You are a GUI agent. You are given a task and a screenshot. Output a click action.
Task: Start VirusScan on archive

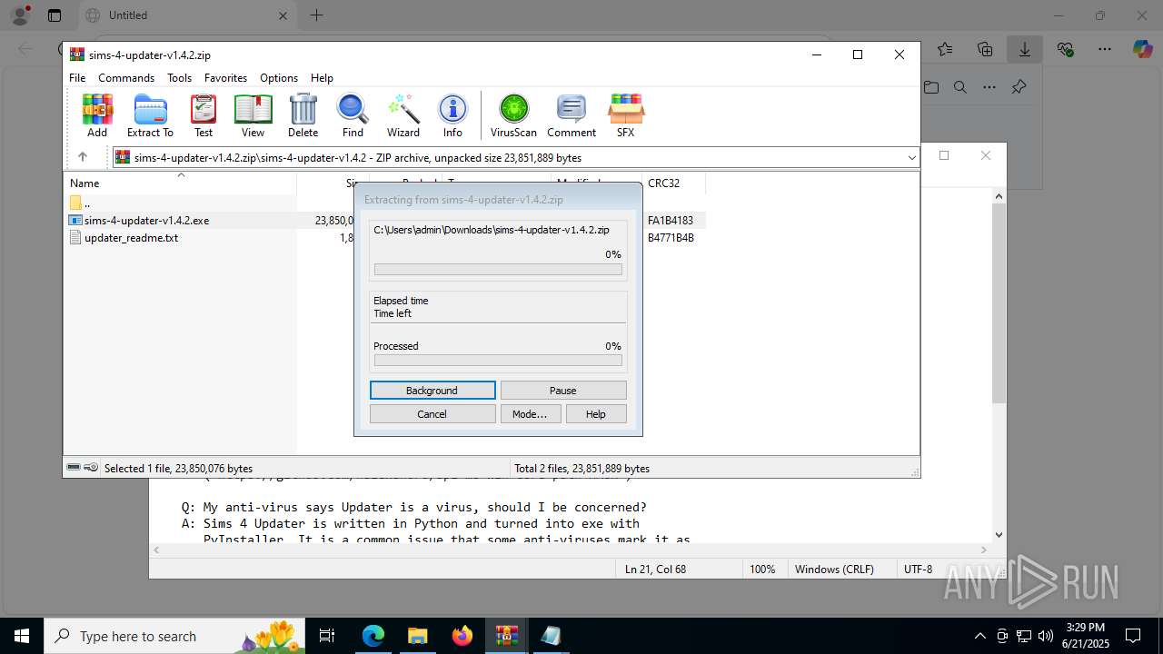(x=513, y=115)
